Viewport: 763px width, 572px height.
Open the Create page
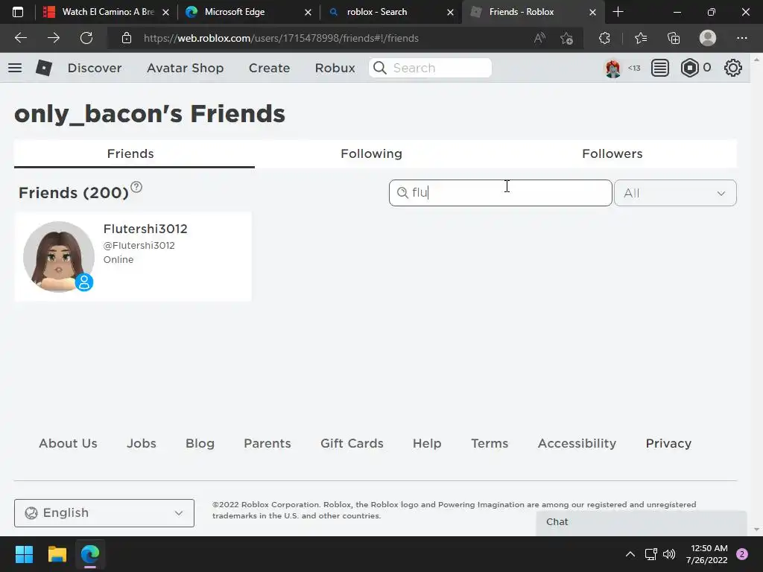(269, 68)
